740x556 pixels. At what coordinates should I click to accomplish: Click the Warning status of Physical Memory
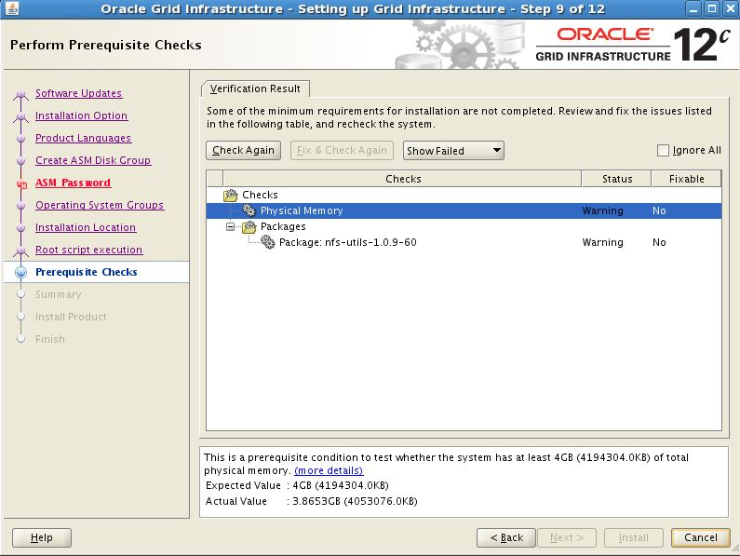[602, 210]
